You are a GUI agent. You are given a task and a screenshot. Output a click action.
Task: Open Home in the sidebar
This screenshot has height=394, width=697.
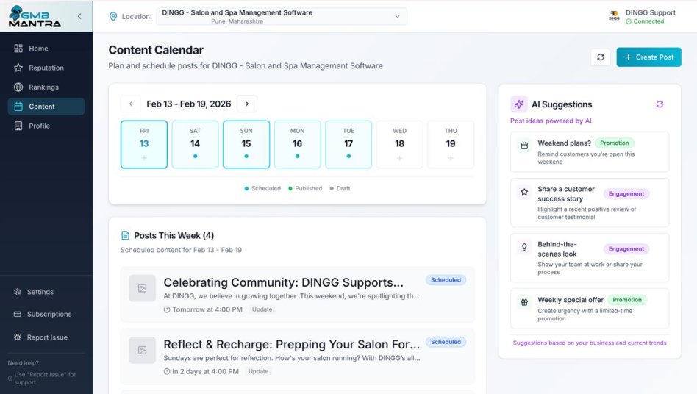46,49
